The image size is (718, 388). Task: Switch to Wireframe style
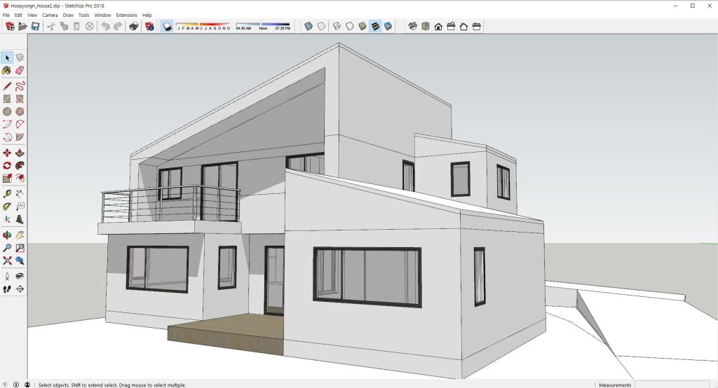[337, 27]
